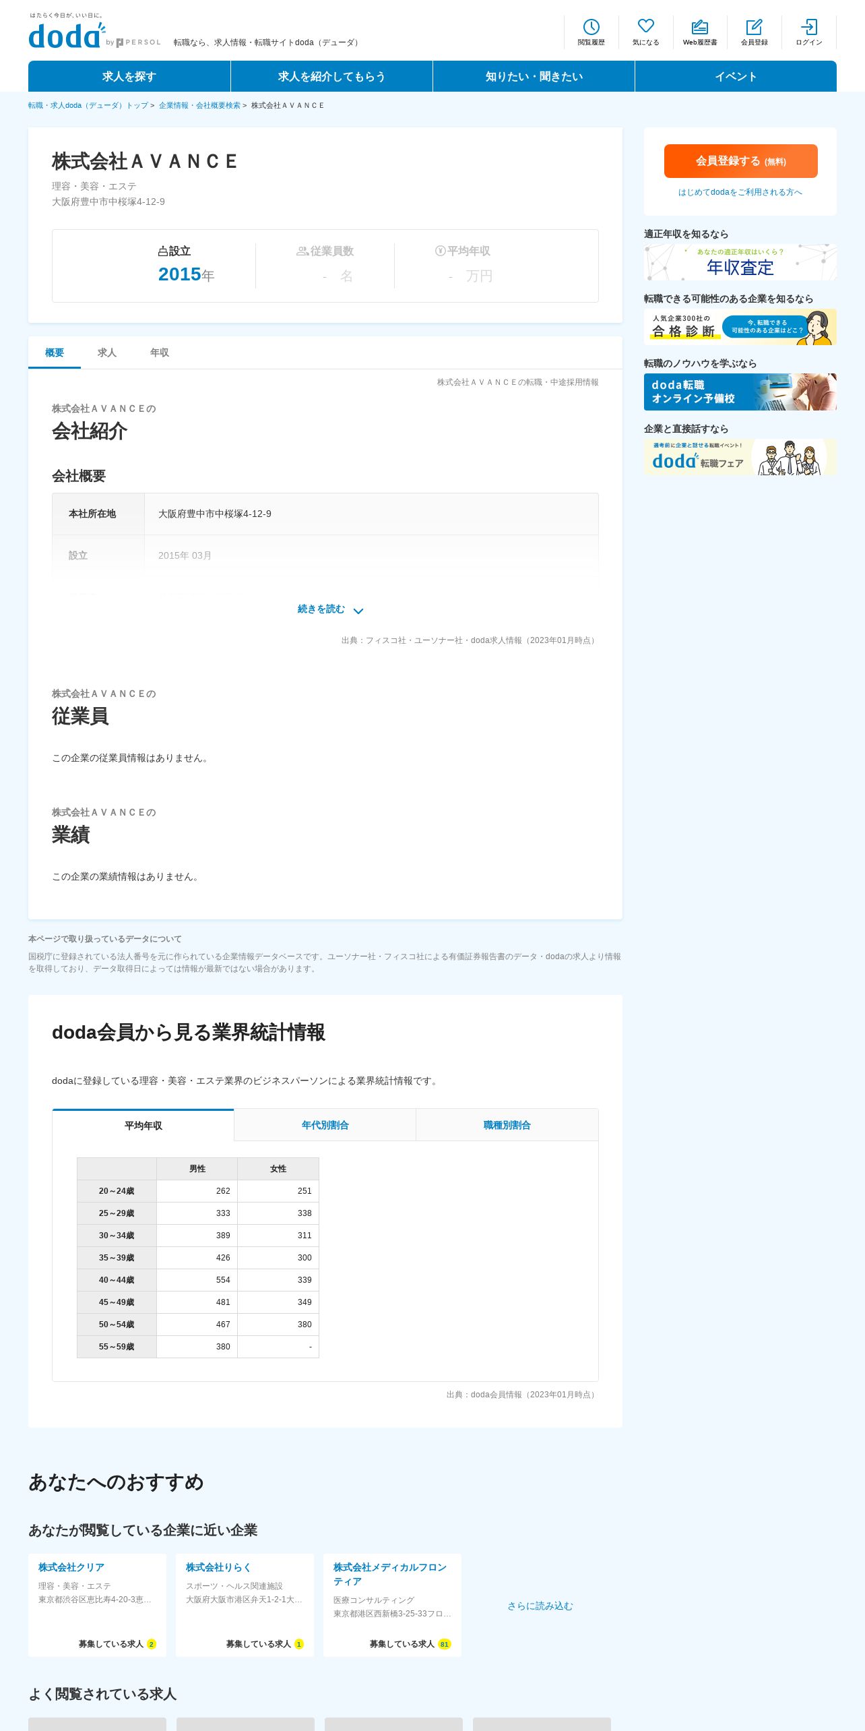Open the イベント menu

pos(736,76)
